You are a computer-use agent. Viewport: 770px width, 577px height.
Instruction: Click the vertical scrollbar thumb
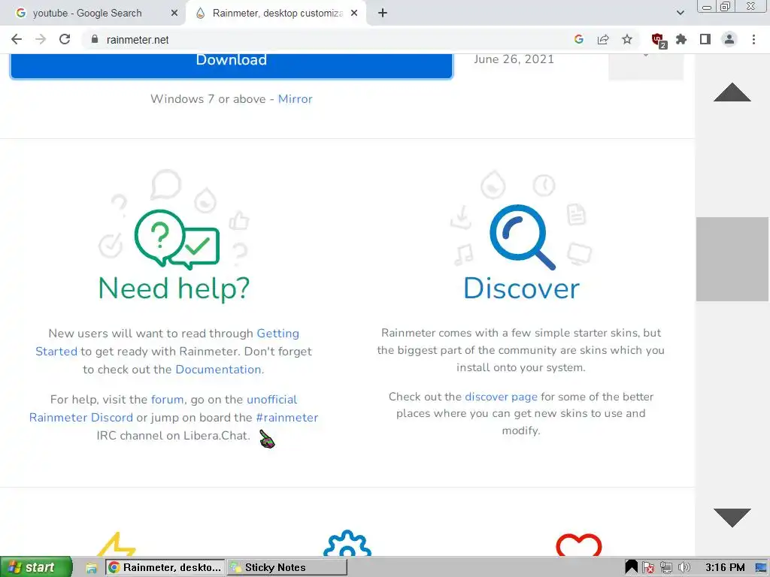(732, 259)
